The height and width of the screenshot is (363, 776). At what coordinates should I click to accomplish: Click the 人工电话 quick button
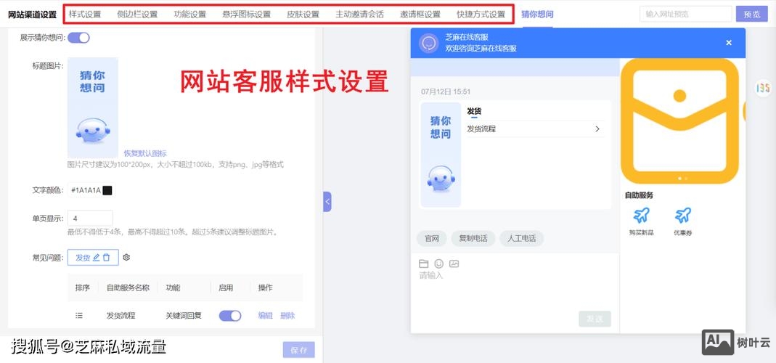[522, 238]
